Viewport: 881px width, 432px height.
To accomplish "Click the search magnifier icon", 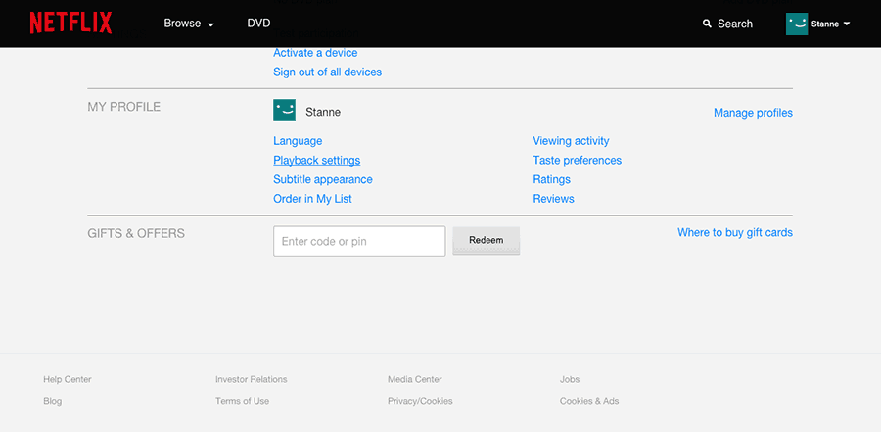I will tap(707, 24).
